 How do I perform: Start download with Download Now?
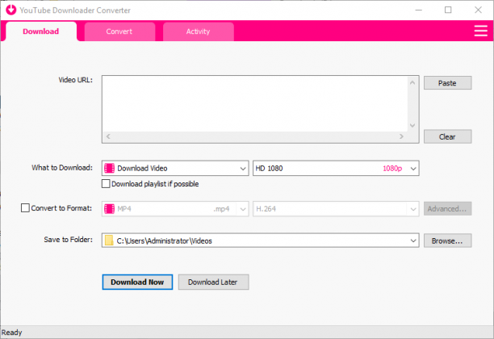click(x=137, y=282)
